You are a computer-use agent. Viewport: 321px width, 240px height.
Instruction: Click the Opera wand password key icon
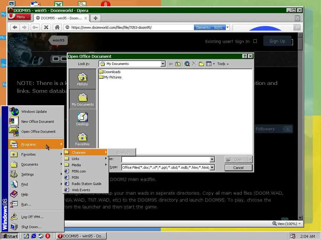click(x=35, y=27)
